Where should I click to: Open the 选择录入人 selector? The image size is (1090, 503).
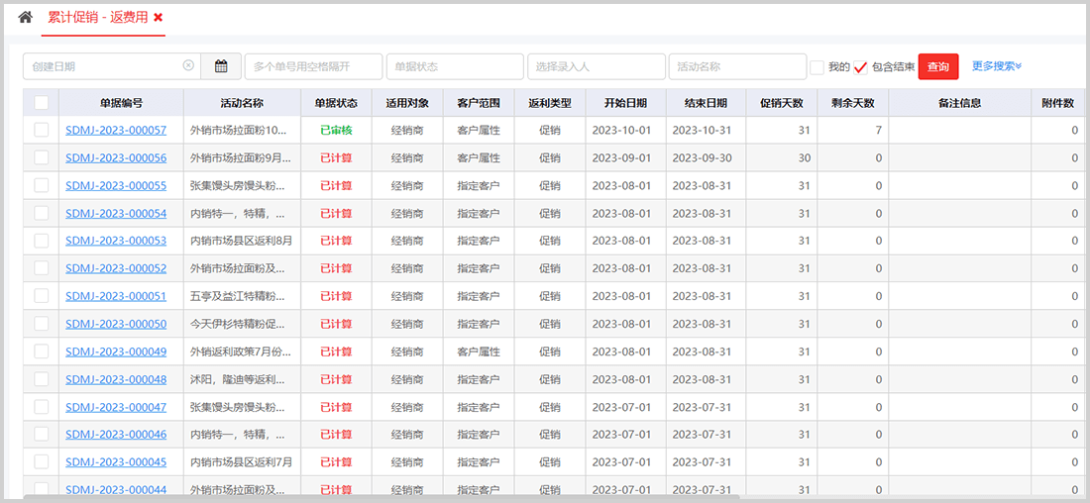point(596,66)
